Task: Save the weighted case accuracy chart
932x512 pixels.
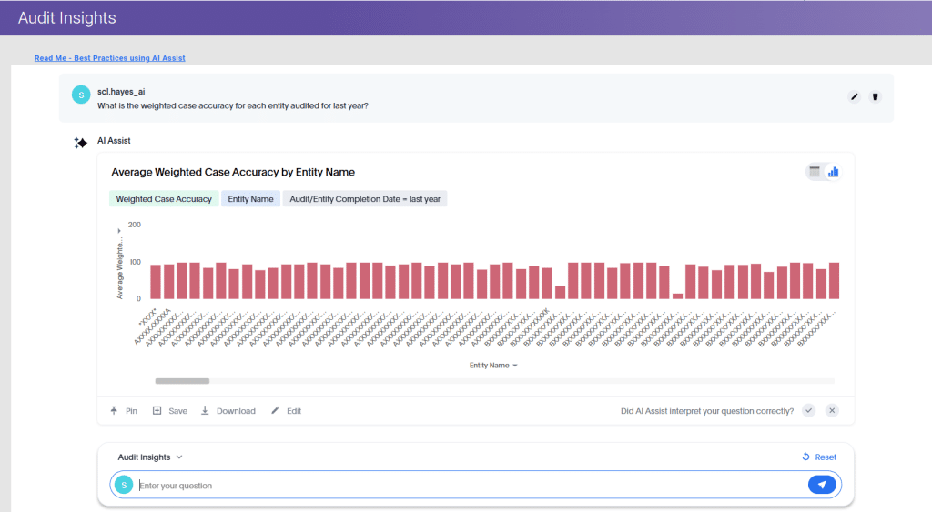Action: [x=169, y=411]
